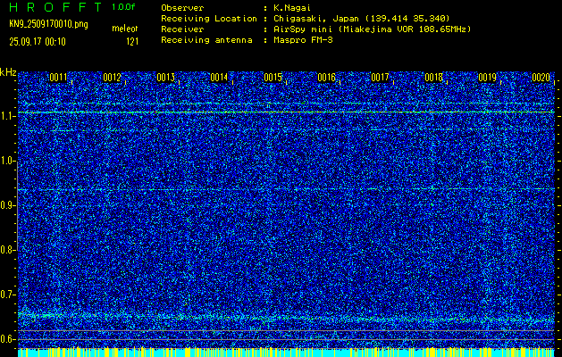Click the timestamp 25.09.17 00:10
Image resolution: width=562 pixels, height=357 pixels.
coord(38,42)
